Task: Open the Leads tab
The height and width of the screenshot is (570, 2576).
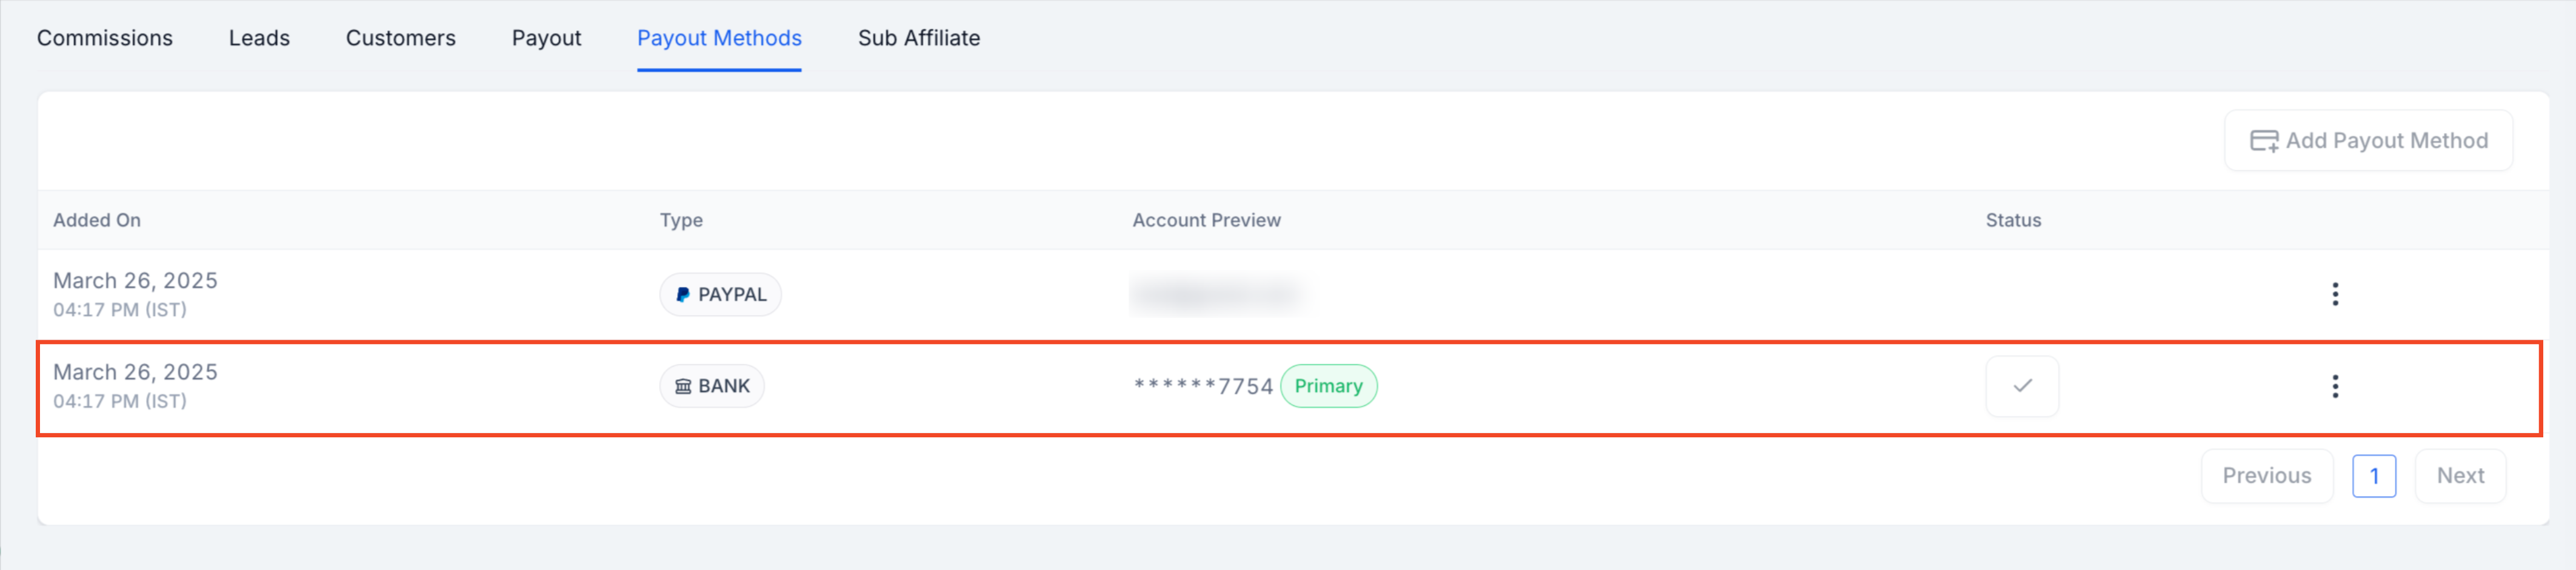Action: (259, 38)
